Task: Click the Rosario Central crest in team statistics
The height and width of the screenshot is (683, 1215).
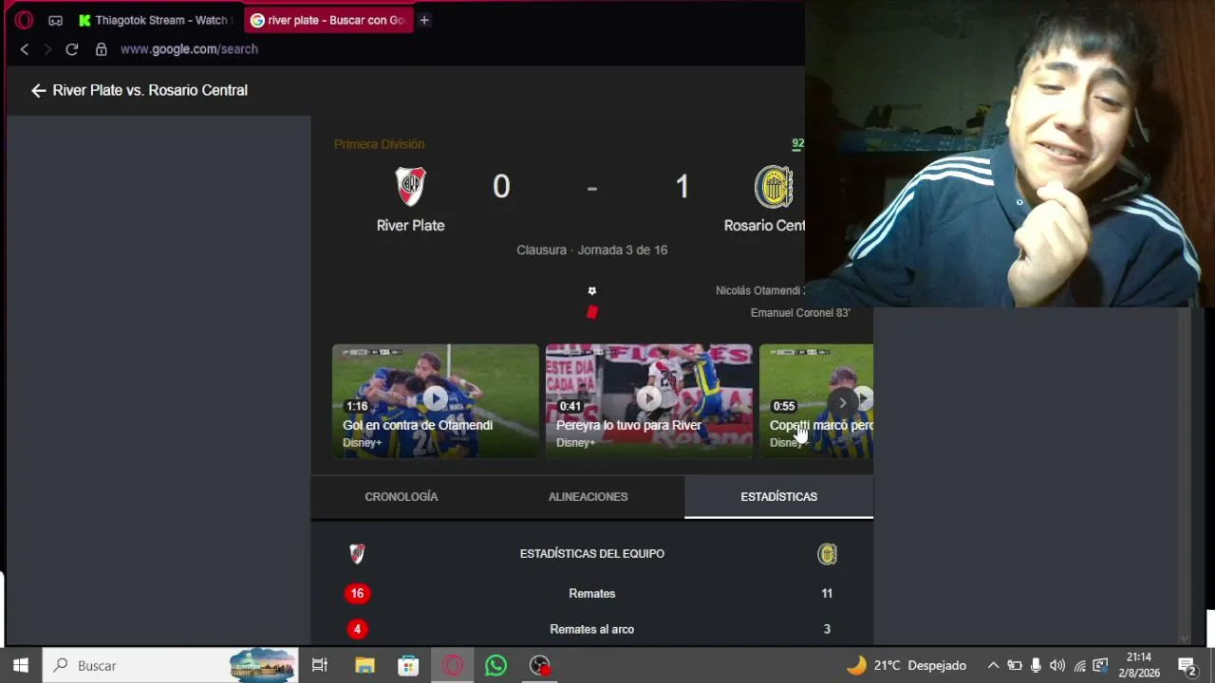Action: pyautogui.click(x=828, y=554)
